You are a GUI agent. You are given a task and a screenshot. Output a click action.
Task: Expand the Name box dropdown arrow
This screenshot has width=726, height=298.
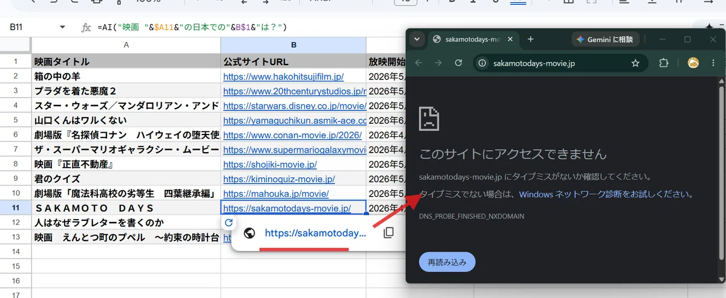62,27
